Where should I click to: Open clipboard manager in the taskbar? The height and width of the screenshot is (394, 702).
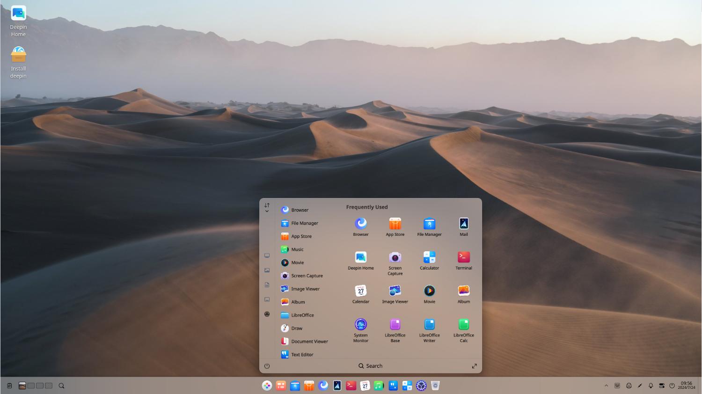point(9,386)
